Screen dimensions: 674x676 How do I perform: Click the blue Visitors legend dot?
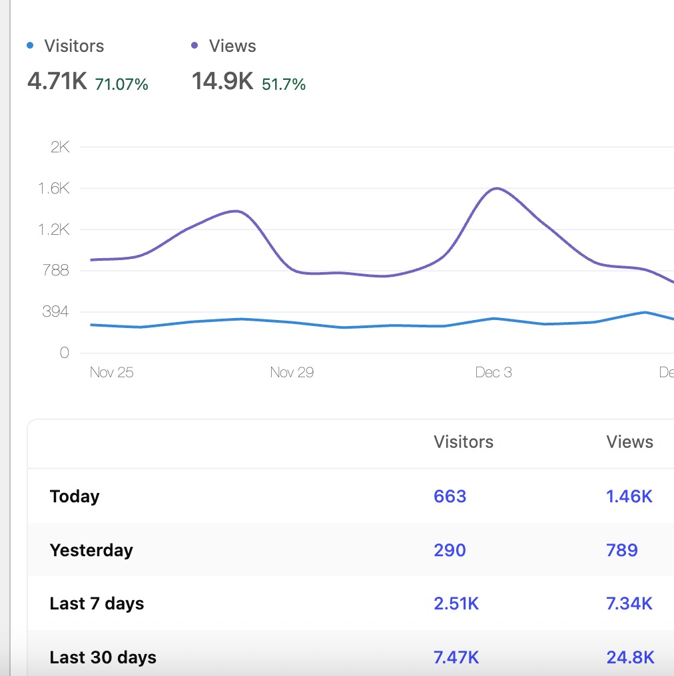[30, 46]
